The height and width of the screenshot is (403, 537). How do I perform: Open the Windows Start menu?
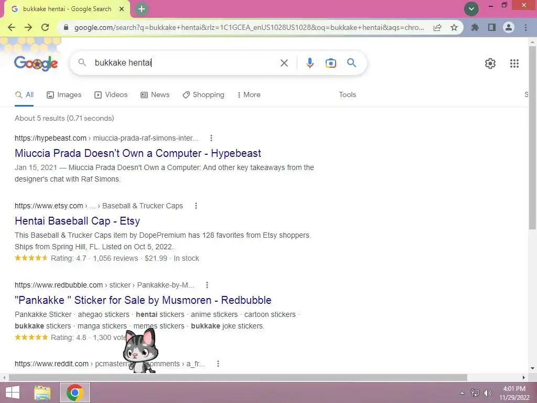click(13, 393)
